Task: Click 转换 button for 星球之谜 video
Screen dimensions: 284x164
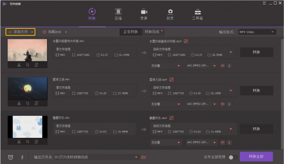Action: (x=257, y=91)
